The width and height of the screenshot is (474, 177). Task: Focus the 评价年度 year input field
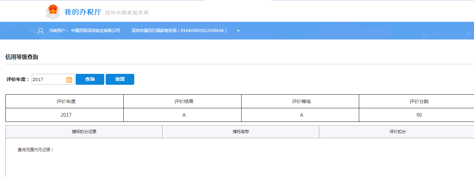(48, 79)
